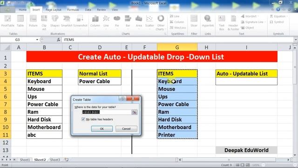
Task: Click the Select All corner button
Action: tap(5, 47)
